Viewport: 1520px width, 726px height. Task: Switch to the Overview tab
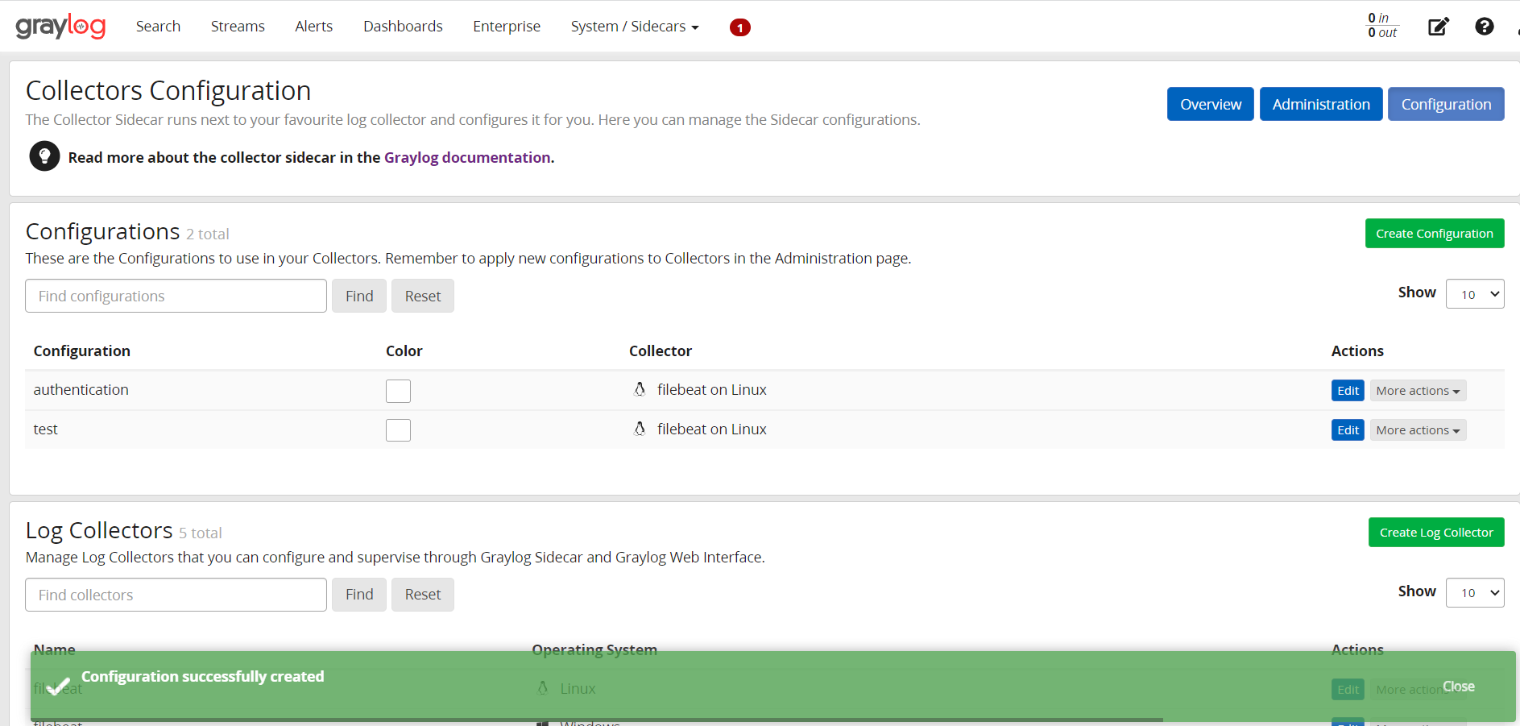1210,104
